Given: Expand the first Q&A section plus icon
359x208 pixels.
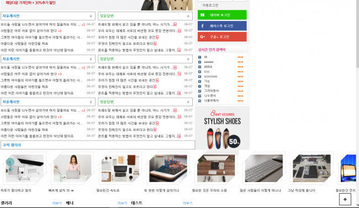Looking at the screenshot, I should click(188, 16).
